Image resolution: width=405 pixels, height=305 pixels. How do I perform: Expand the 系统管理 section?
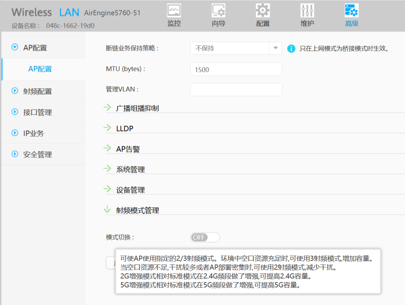108,169
